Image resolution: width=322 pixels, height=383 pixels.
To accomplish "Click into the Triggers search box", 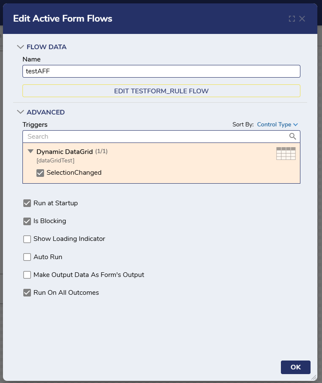I will (x=156, y=137).
